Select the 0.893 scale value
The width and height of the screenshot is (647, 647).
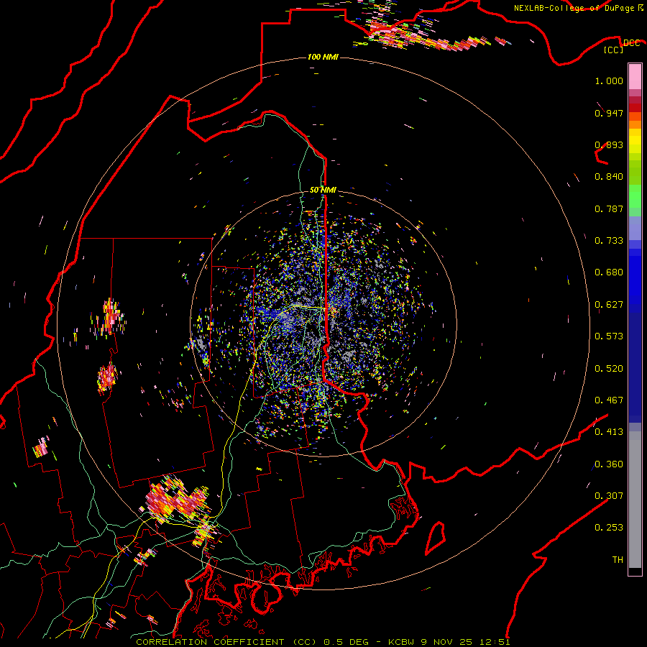click(609, 144)
